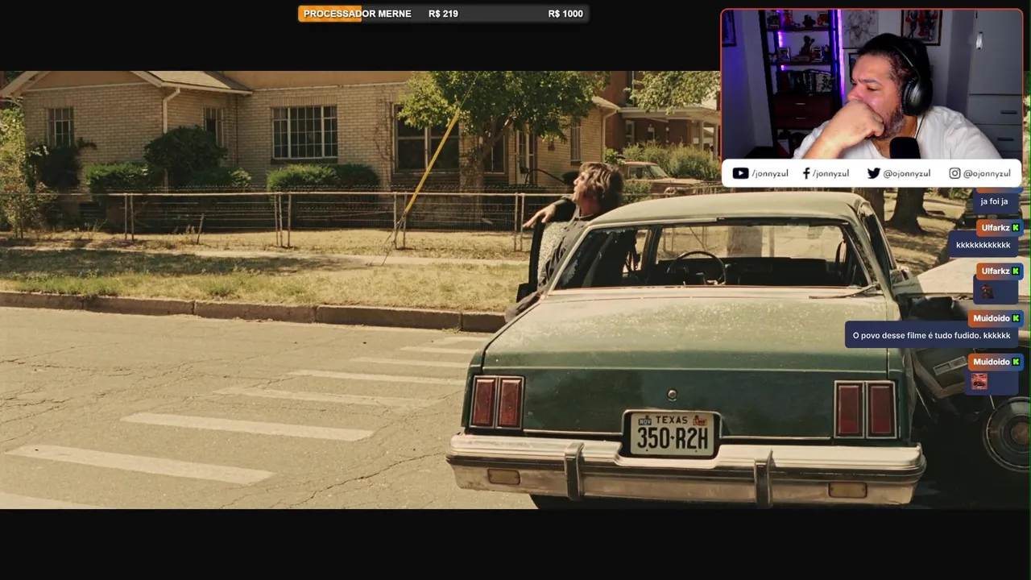Click the PROCESSADOR MERNE goal title

click(358, 14)
